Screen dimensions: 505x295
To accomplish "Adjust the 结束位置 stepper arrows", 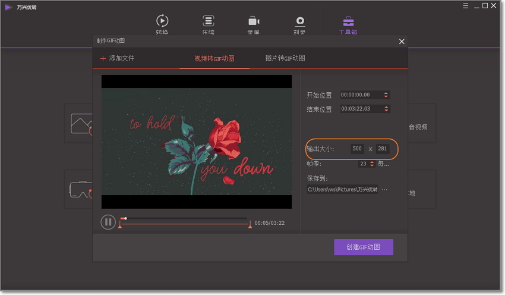I will [386, 109].
